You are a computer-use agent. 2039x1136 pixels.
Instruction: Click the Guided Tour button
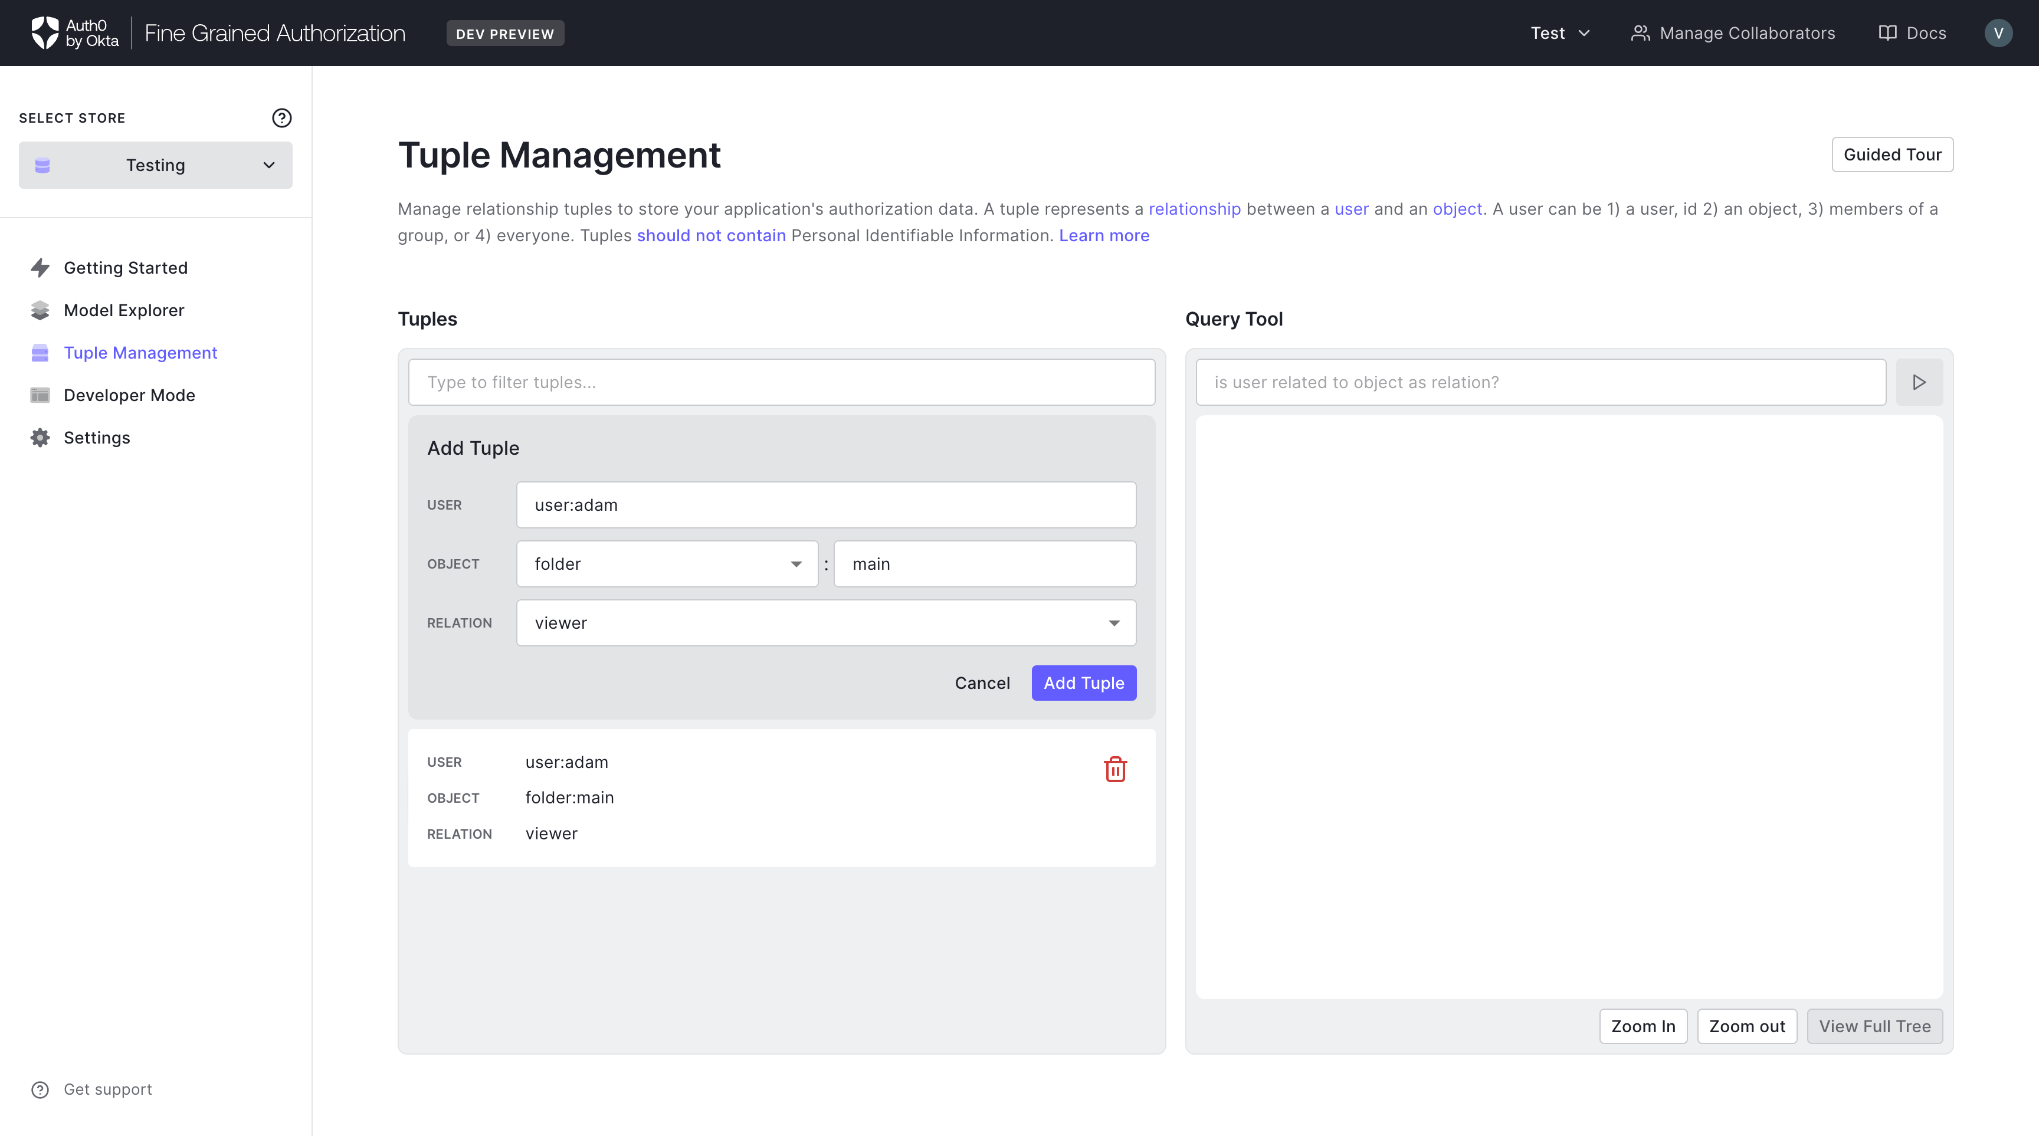coord(1893,155)
